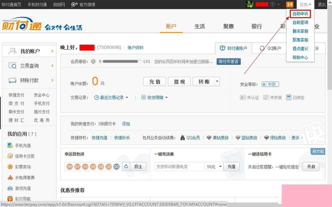Click the 信用卡还款 app icon
Viewport: 332px width, 207px height.
[10, 156]
